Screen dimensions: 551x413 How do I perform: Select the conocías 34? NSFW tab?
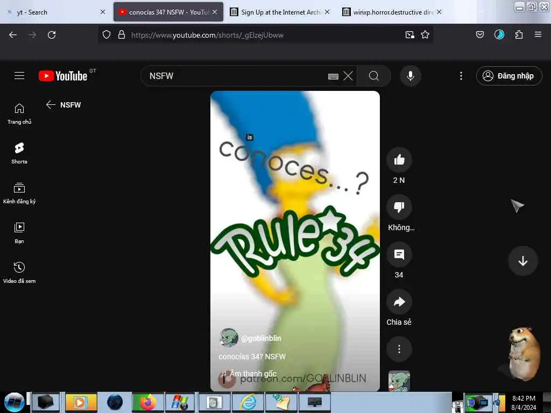[168, 12]
